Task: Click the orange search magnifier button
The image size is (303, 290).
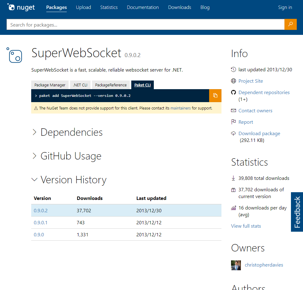Action: 290,24
